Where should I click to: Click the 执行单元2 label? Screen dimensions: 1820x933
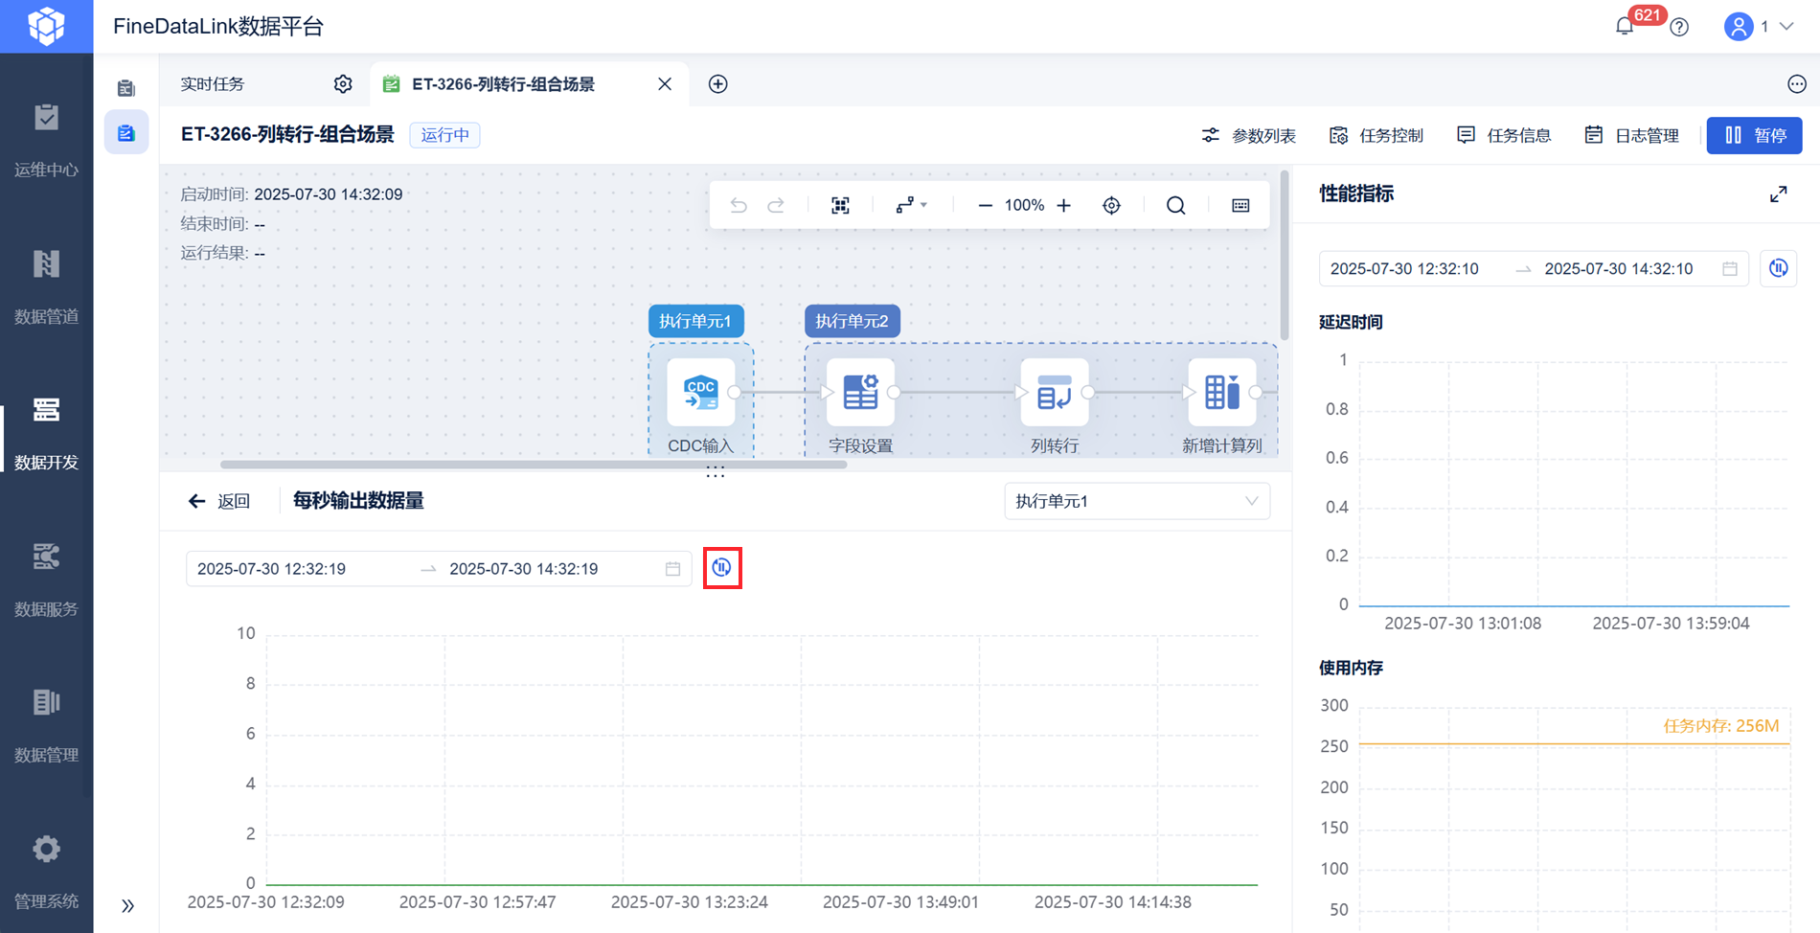click(x=853, y=321)
